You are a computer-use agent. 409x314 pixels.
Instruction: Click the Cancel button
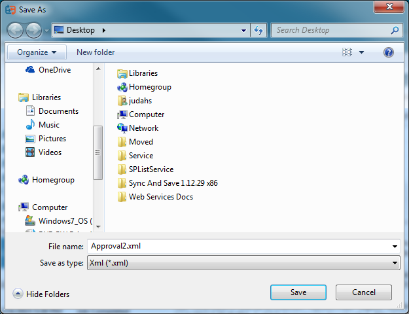(364, 292)
